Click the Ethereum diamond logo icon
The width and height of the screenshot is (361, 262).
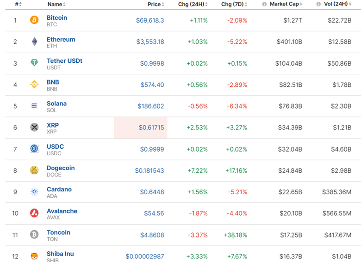point(34,42)
